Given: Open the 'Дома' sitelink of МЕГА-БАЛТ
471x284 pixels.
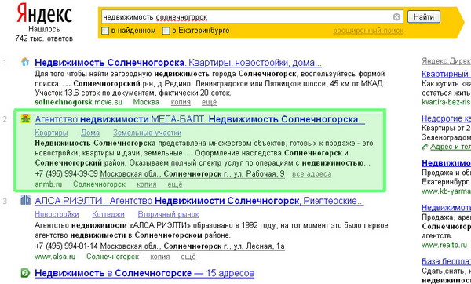Looking at the screenshot, I should (90, 133).
